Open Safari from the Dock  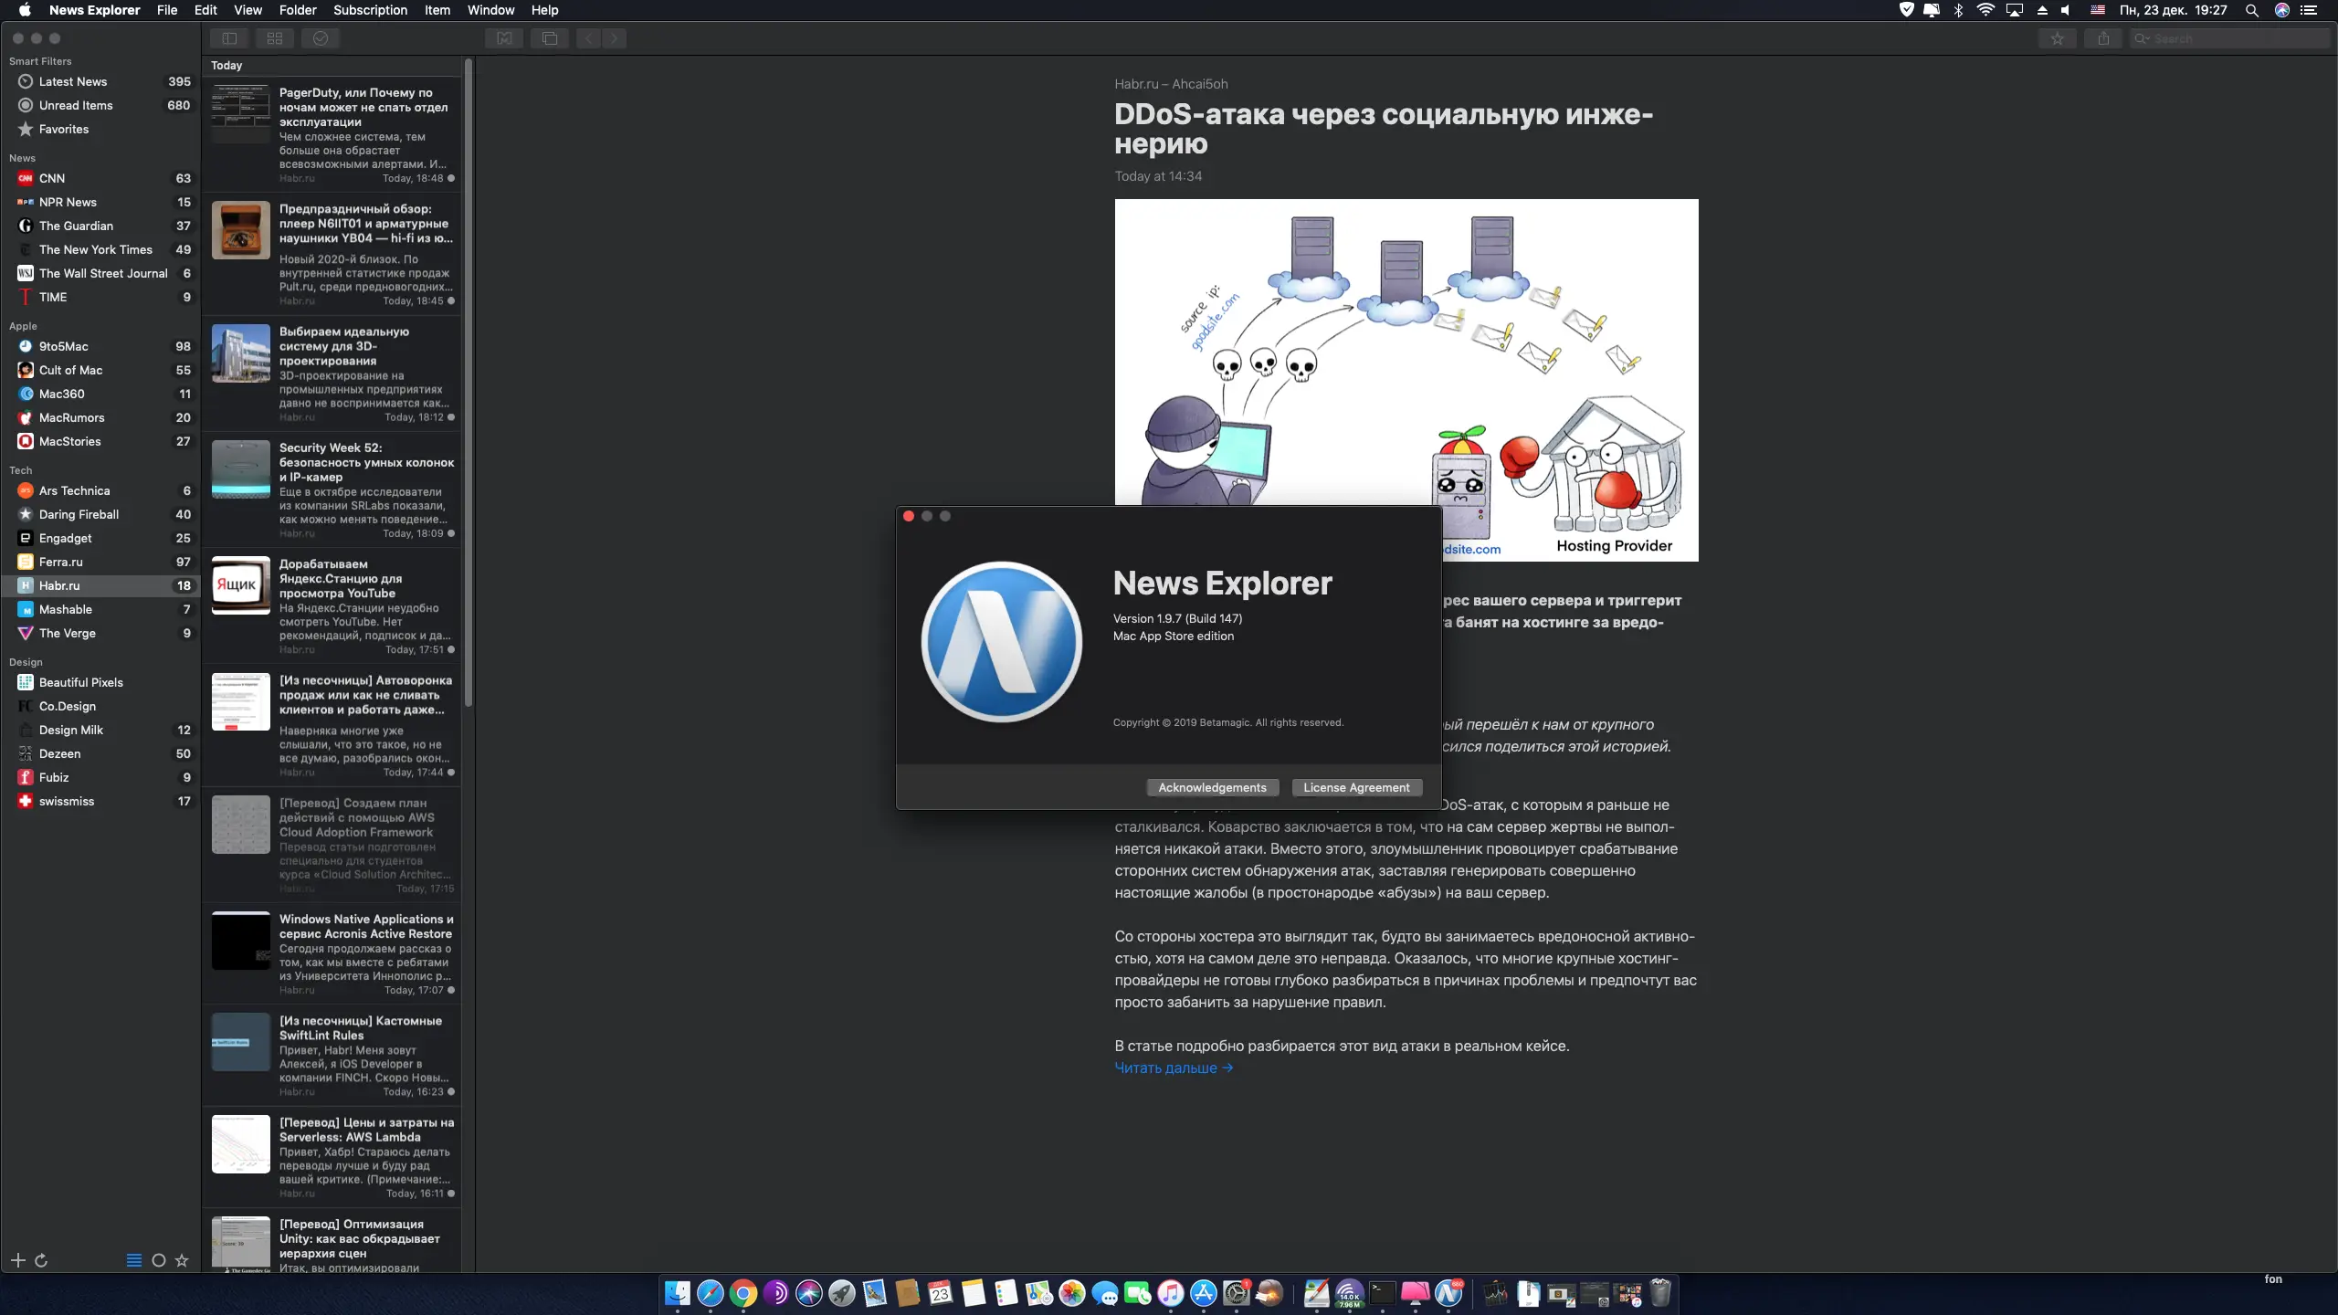coord(710,1293)
